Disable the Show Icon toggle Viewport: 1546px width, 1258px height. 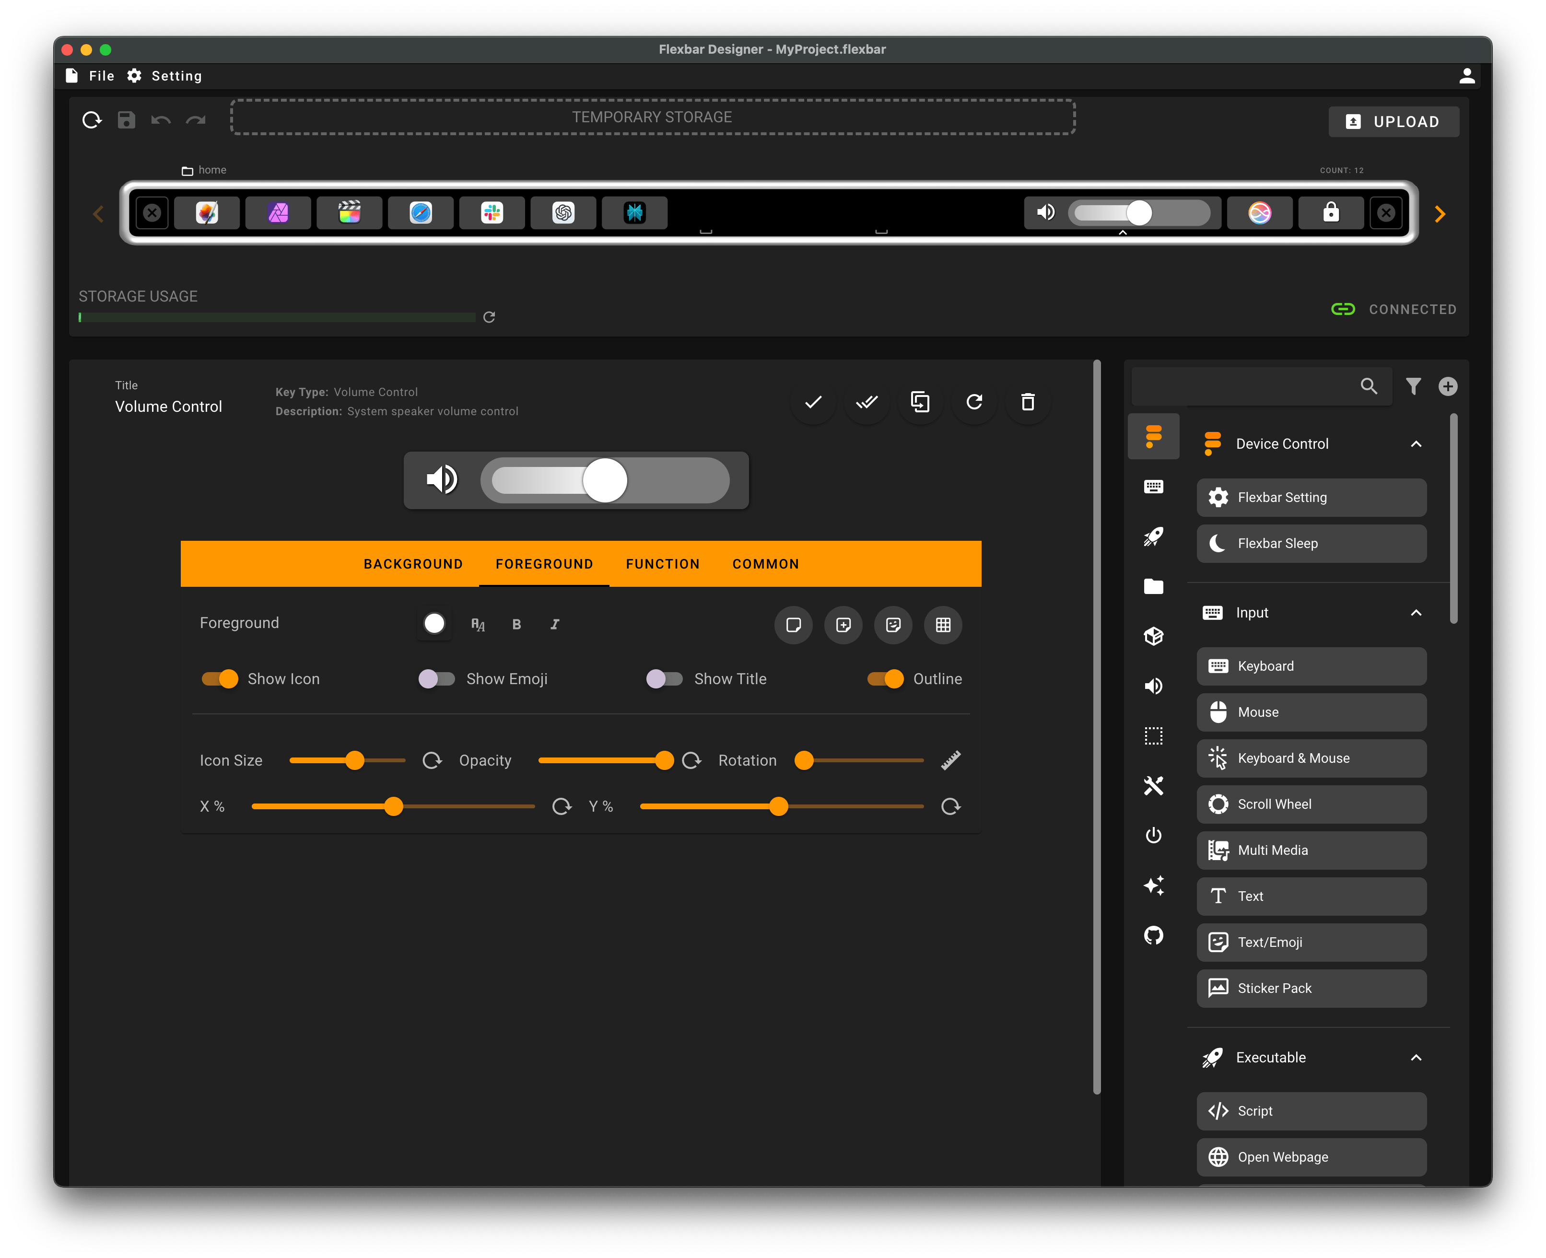click(220, 678)
